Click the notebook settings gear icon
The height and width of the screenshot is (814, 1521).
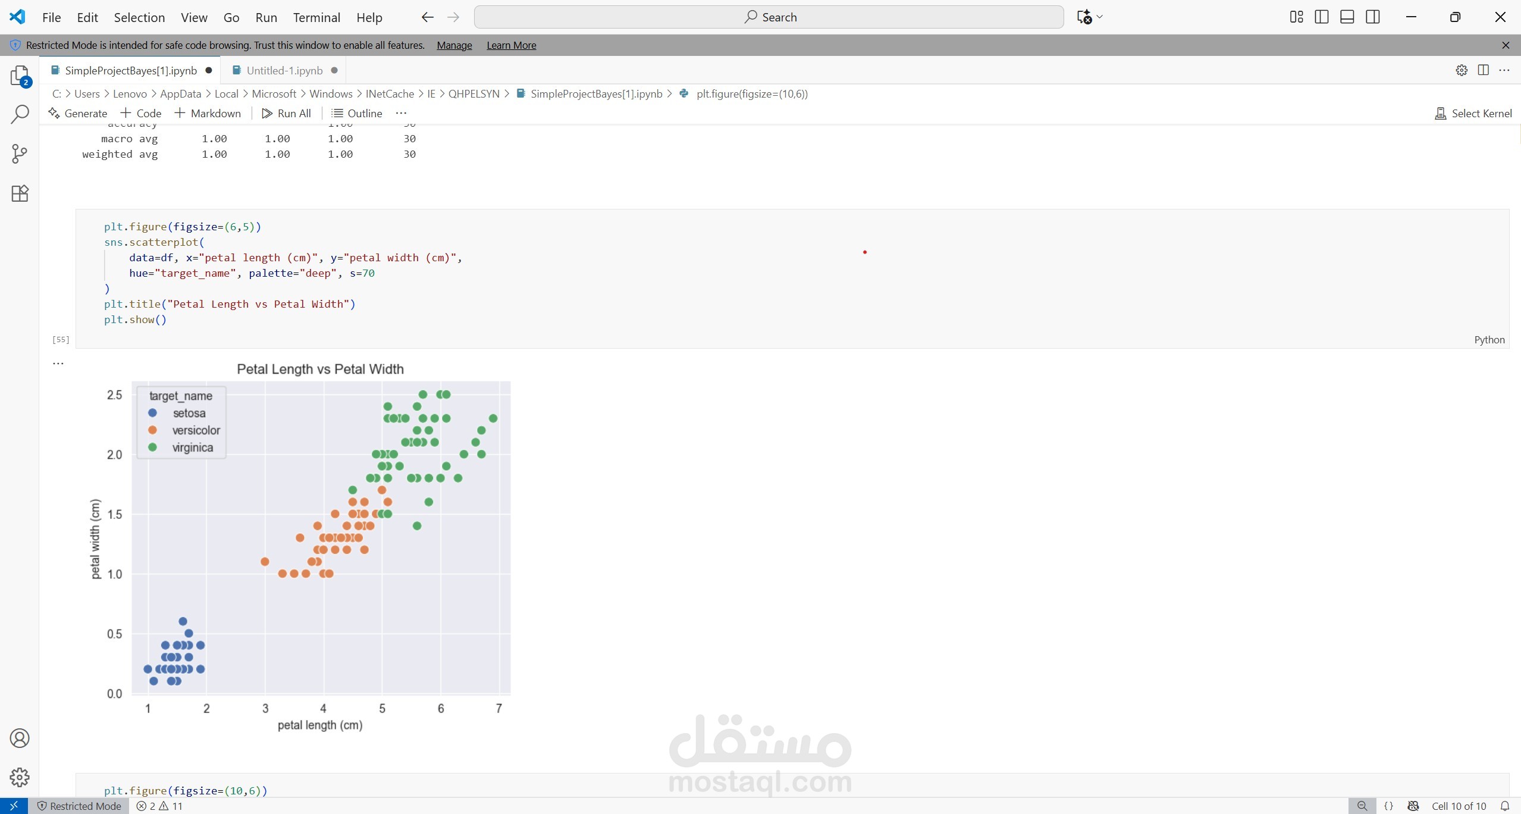coord(1462,70)
